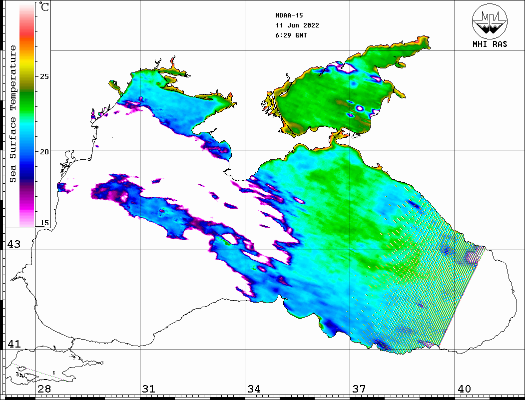Click the °C unit label
Image resolution: width=525 pixels, height=400 pixels.
(x=44, y=6)
